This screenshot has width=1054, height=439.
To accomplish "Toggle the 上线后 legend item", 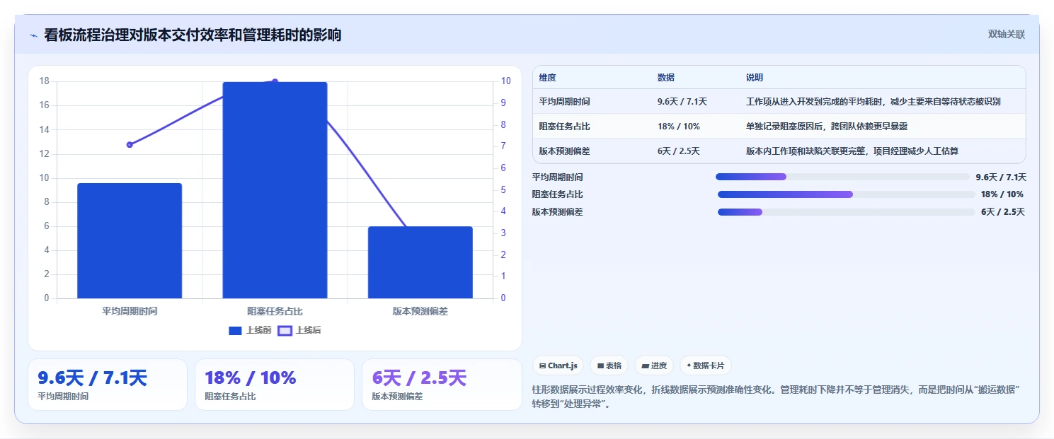I will (299, 330).
